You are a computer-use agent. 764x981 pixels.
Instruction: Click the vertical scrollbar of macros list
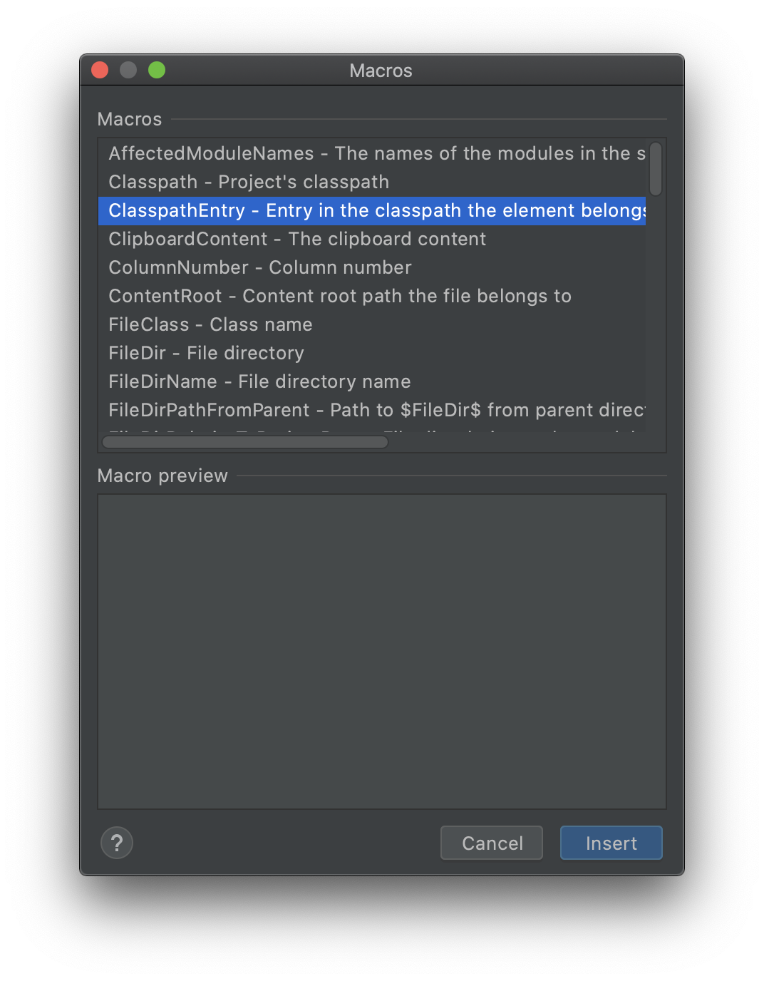click(x=656, y=169)
